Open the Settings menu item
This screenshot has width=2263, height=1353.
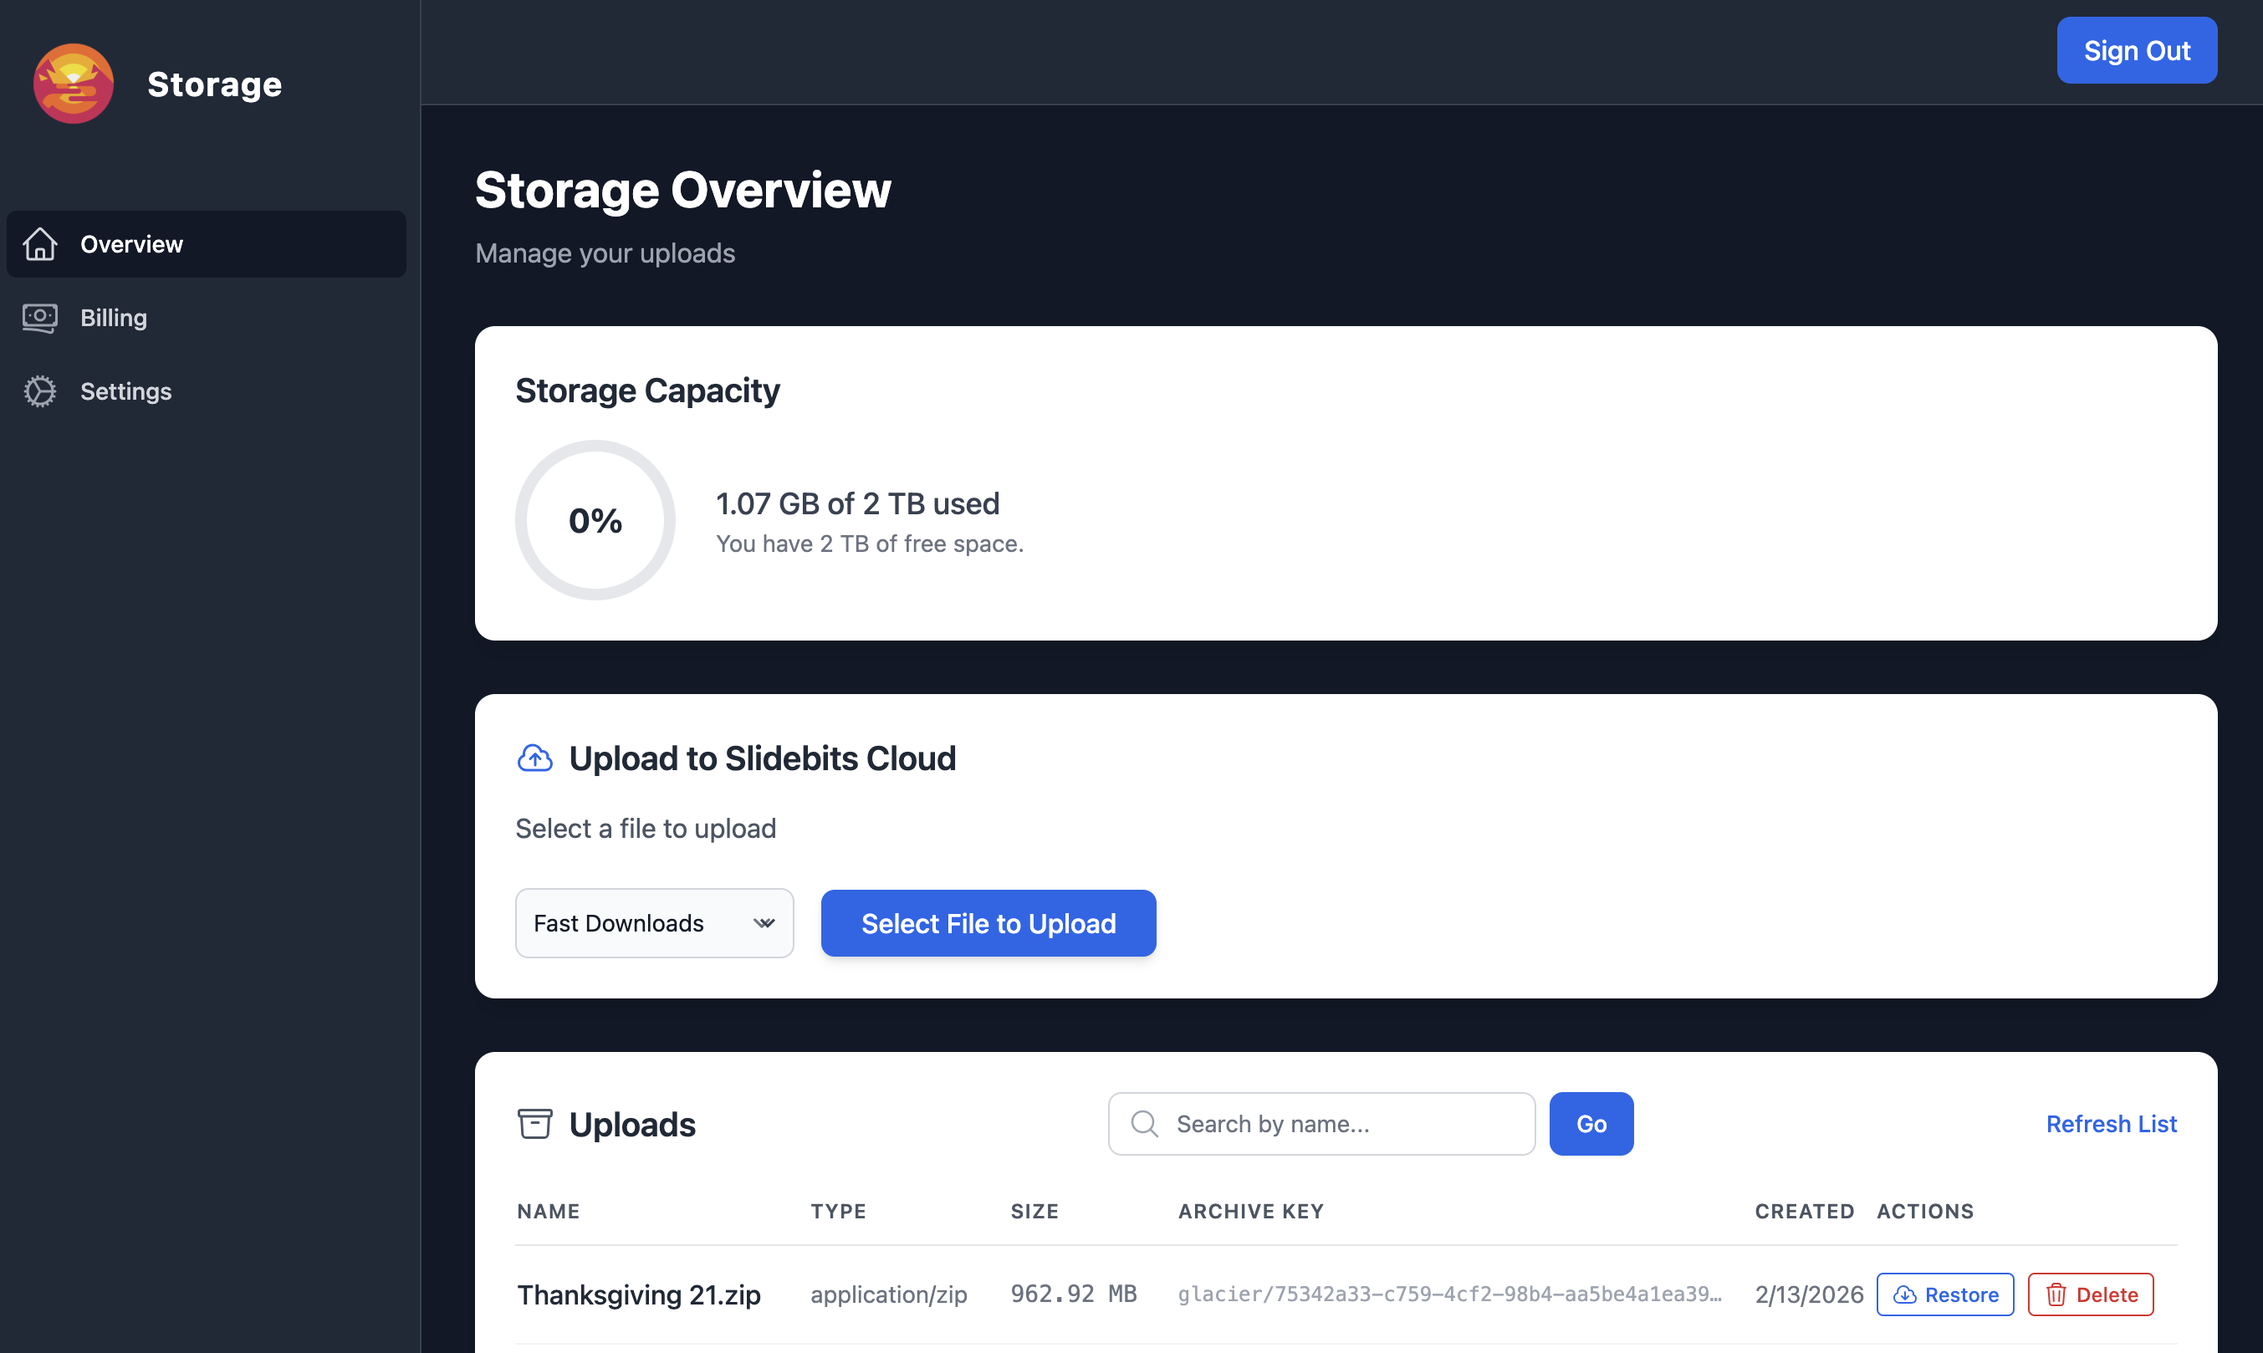(207, 391)
